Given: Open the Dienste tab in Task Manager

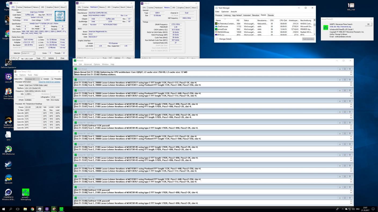Looking at the screenshot, I should click(x=271, y=15).
